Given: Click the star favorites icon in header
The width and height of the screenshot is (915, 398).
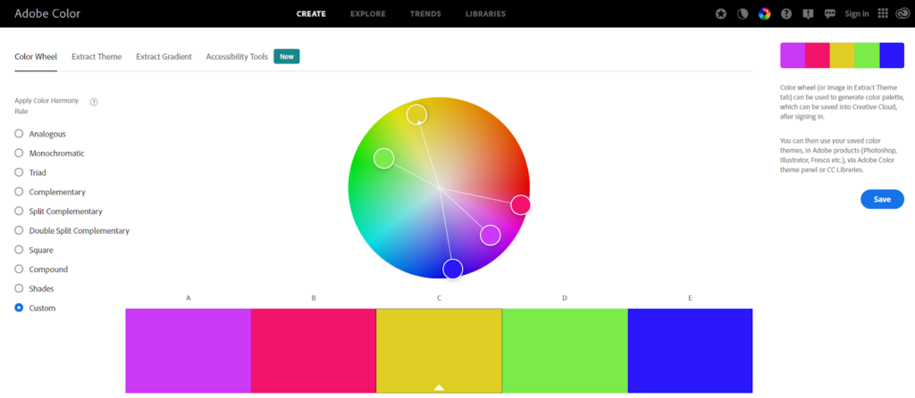Looking at the screenshot, I should tap(722, 14).
